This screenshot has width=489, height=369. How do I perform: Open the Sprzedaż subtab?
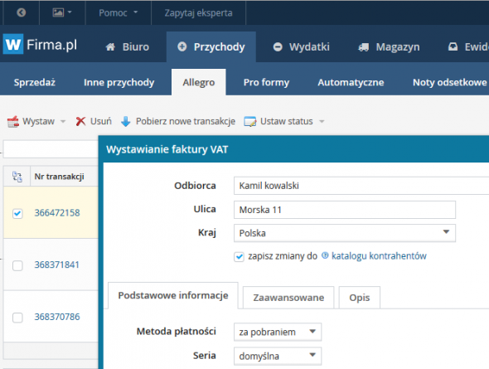(x=35, y=82)
